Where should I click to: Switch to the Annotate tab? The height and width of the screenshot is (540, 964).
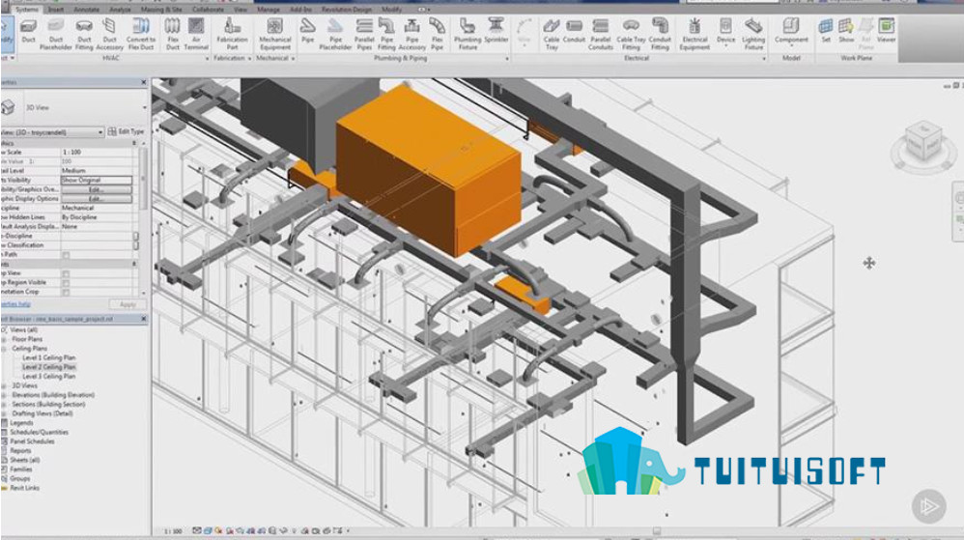86,10
